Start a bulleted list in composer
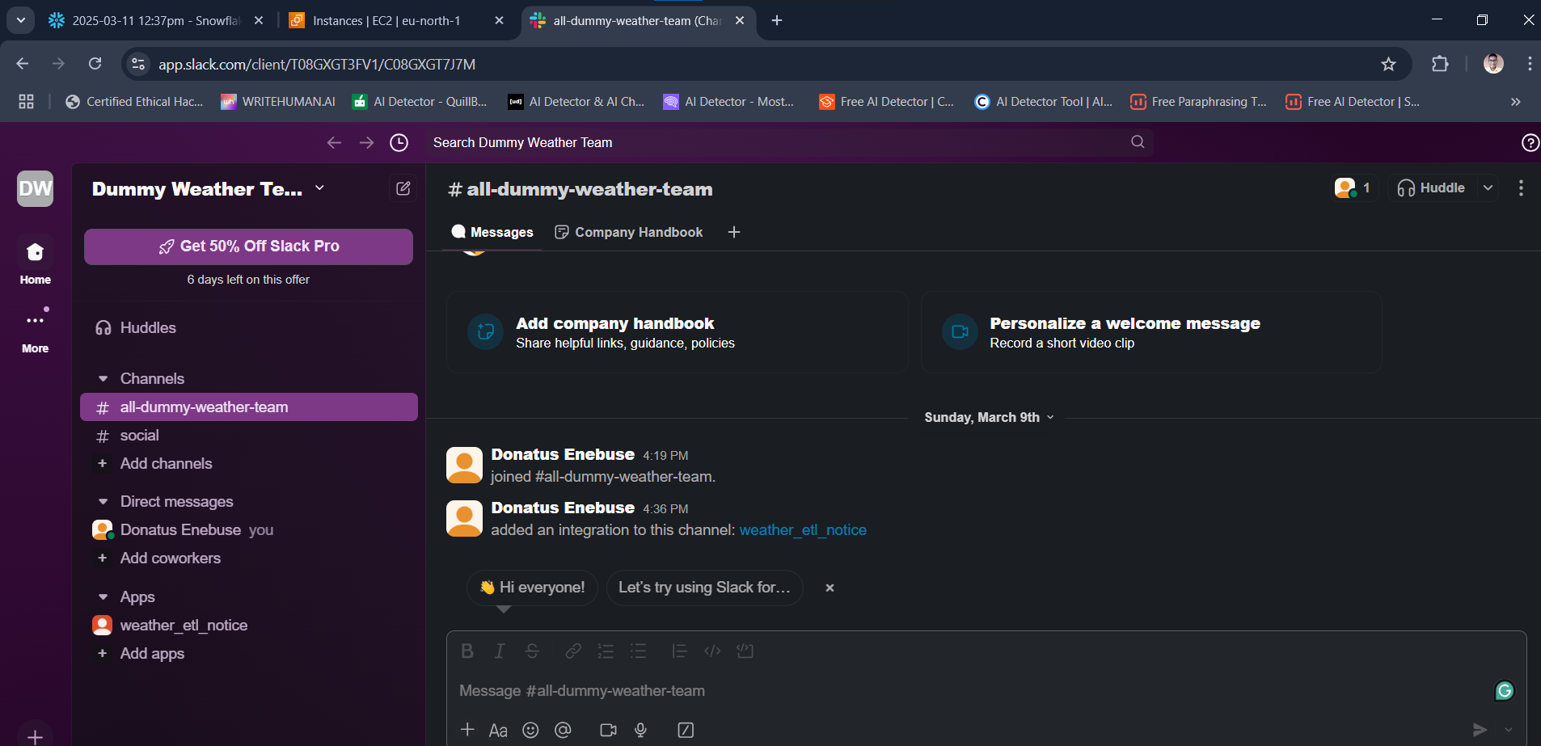The width and height of the screenshot is (1541, 746). (x=639, y=651)
